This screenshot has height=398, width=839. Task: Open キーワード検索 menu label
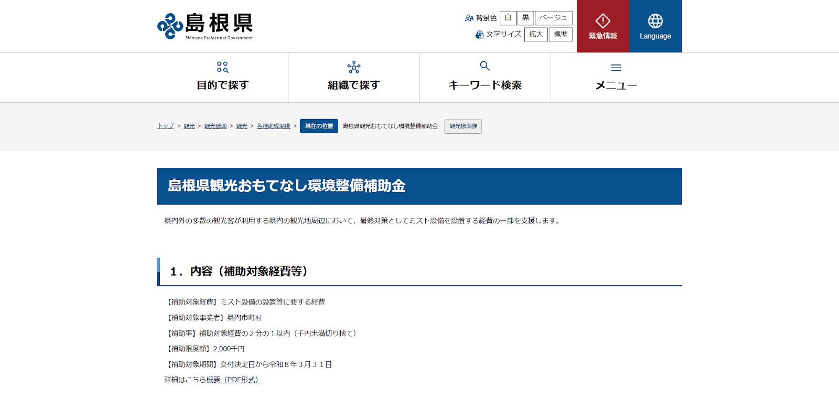485,85
